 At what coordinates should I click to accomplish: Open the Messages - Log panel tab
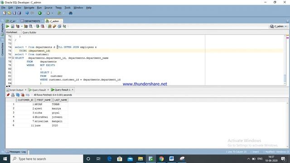(x=16, y=152)
